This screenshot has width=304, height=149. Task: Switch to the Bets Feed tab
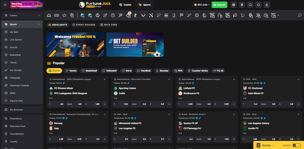tap(108, 25)
